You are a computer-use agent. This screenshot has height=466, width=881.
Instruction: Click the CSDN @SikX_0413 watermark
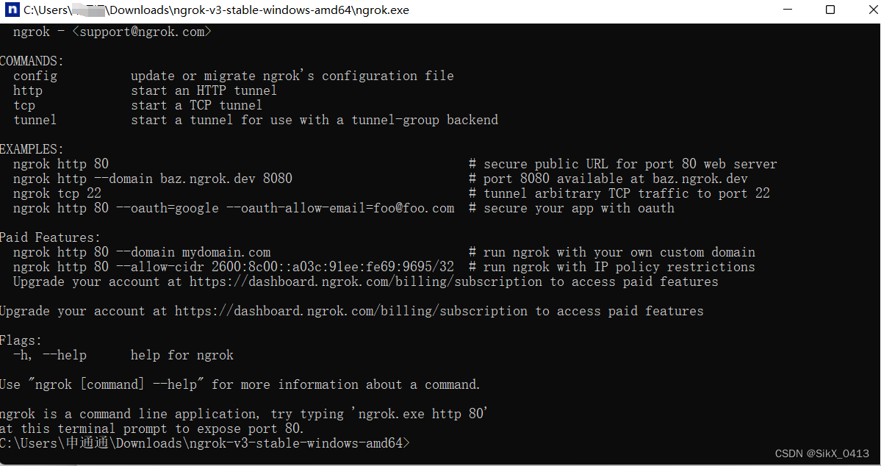[822, 453]
